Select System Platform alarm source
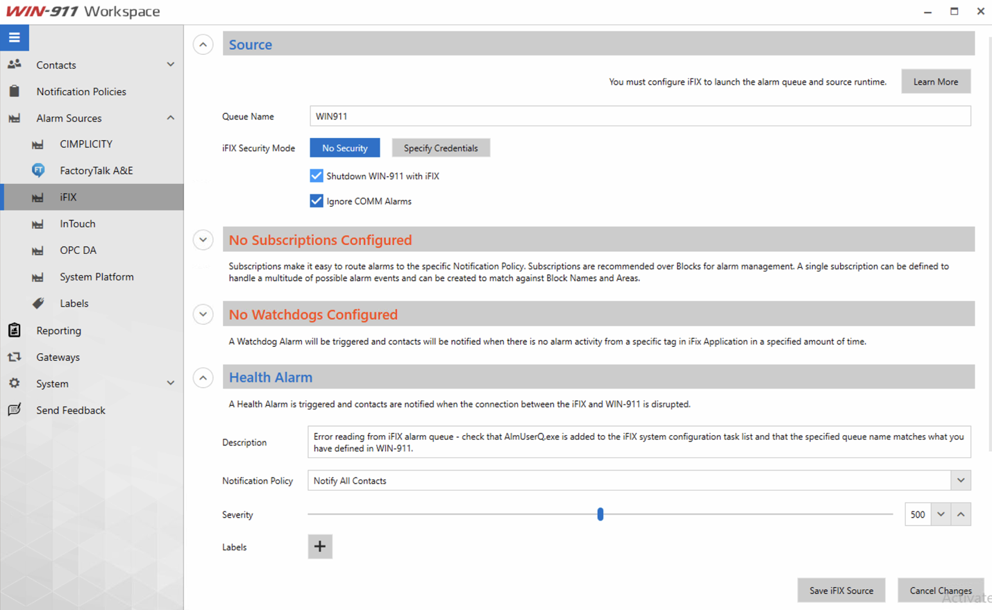The height and width of the screenshot is (610, 992). pyautogui.click(x=96, y=277)
